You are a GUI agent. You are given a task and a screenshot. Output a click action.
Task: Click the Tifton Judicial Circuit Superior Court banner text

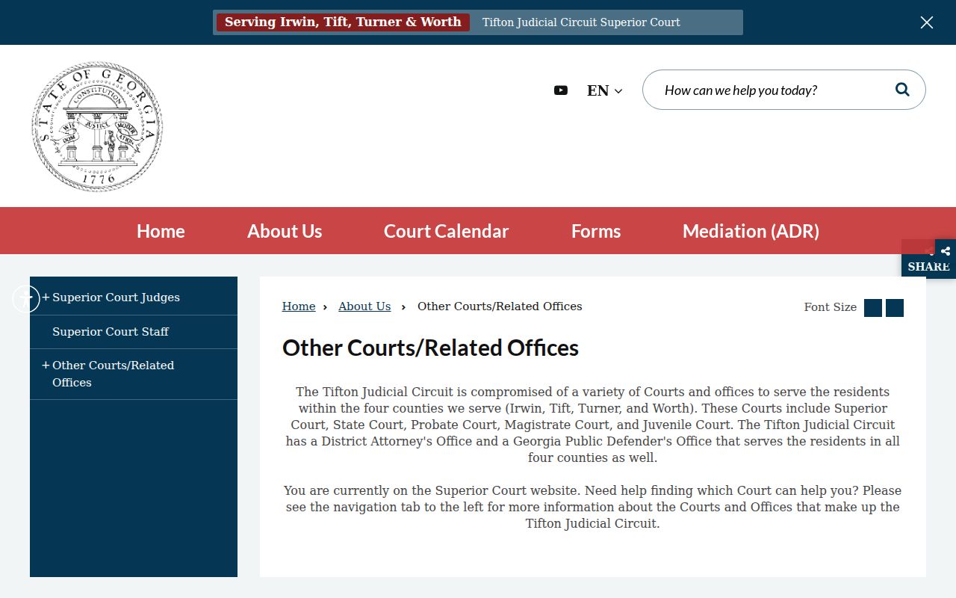point(581,22)
